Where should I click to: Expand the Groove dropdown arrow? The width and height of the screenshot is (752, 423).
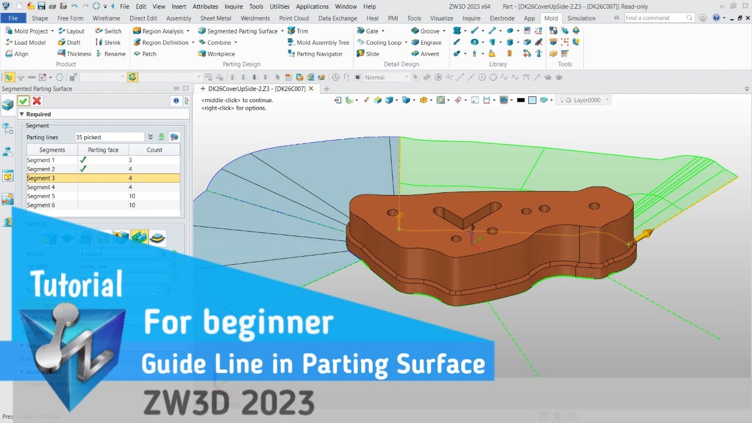point(444,31)
